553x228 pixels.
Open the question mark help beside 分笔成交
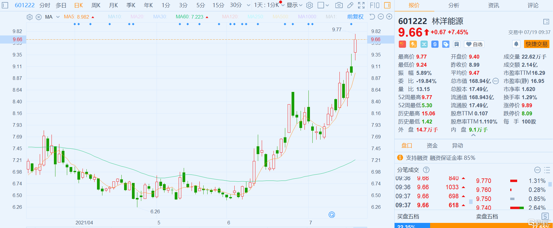pyautogui.click(x=426, y=170)
